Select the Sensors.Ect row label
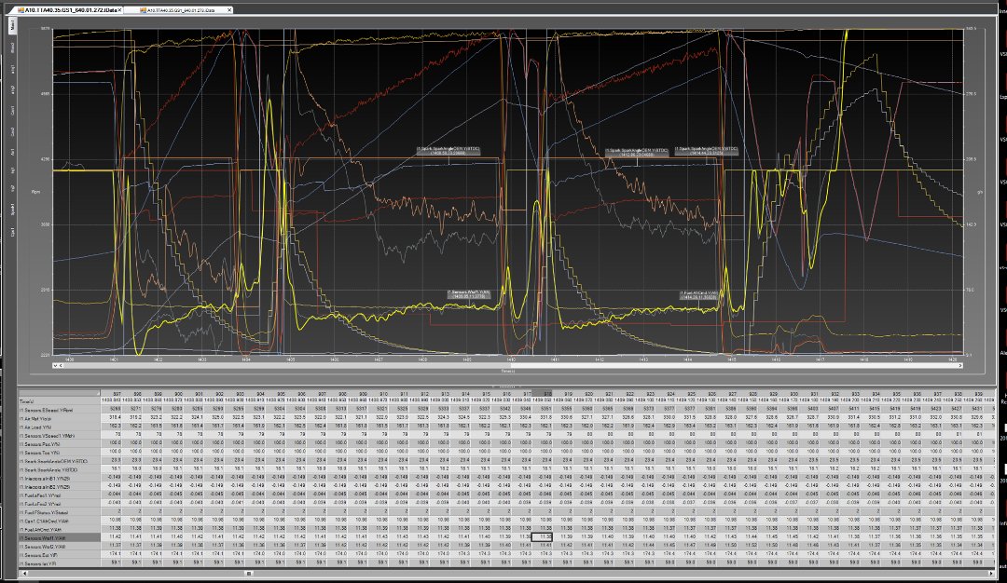1007x583 pixels. click(x=59, y=555)
